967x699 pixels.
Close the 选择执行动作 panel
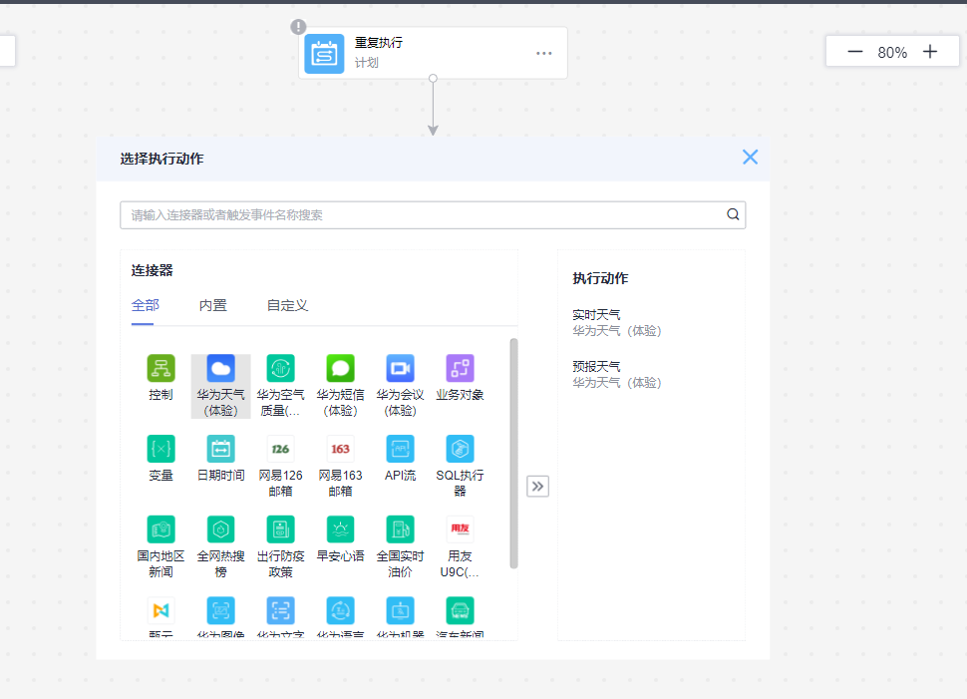[x=750, y=158]
